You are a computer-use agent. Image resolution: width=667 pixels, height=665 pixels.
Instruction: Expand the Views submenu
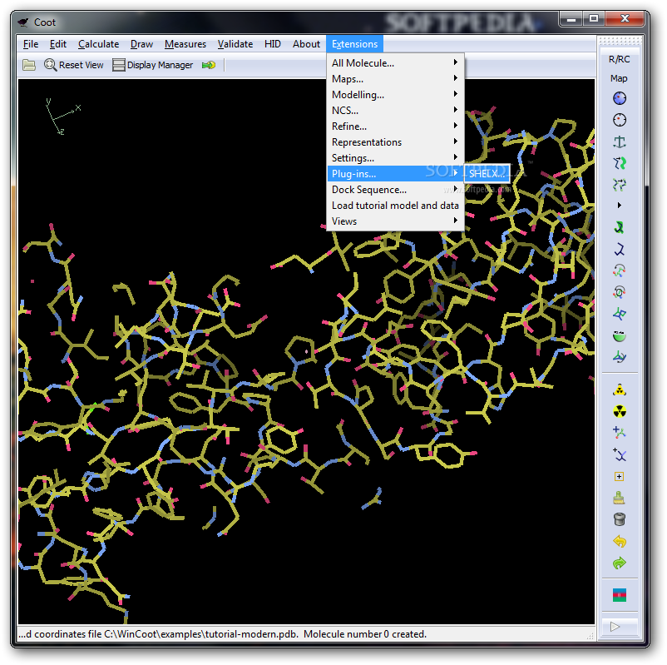[395, 221]
